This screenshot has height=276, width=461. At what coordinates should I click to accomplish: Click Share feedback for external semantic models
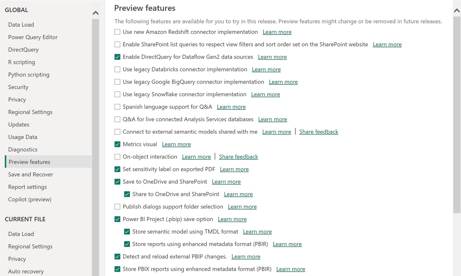[x=319, y=132]
